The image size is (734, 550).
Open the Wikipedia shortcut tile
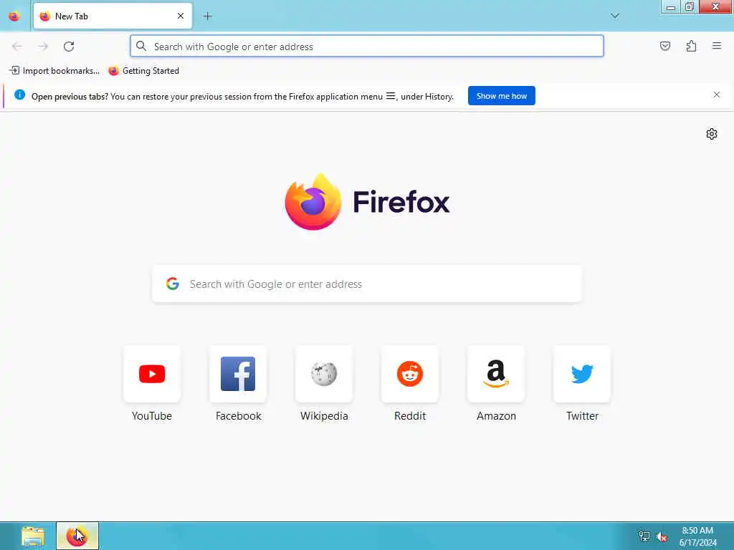(x=324, y=374)
